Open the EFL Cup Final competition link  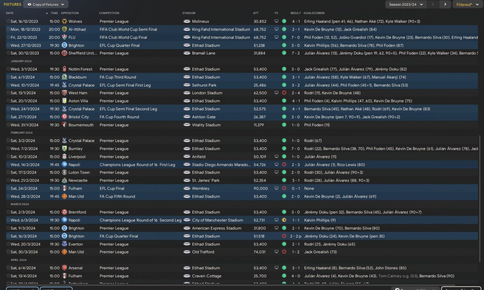click(x=112, y=188)
